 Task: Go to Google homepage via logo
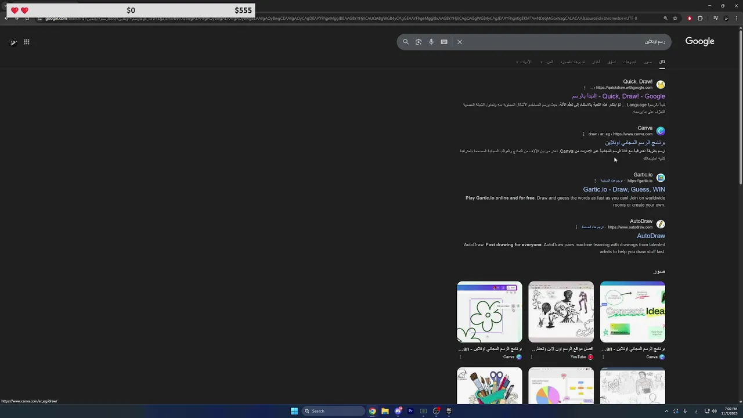pos(699,41)
